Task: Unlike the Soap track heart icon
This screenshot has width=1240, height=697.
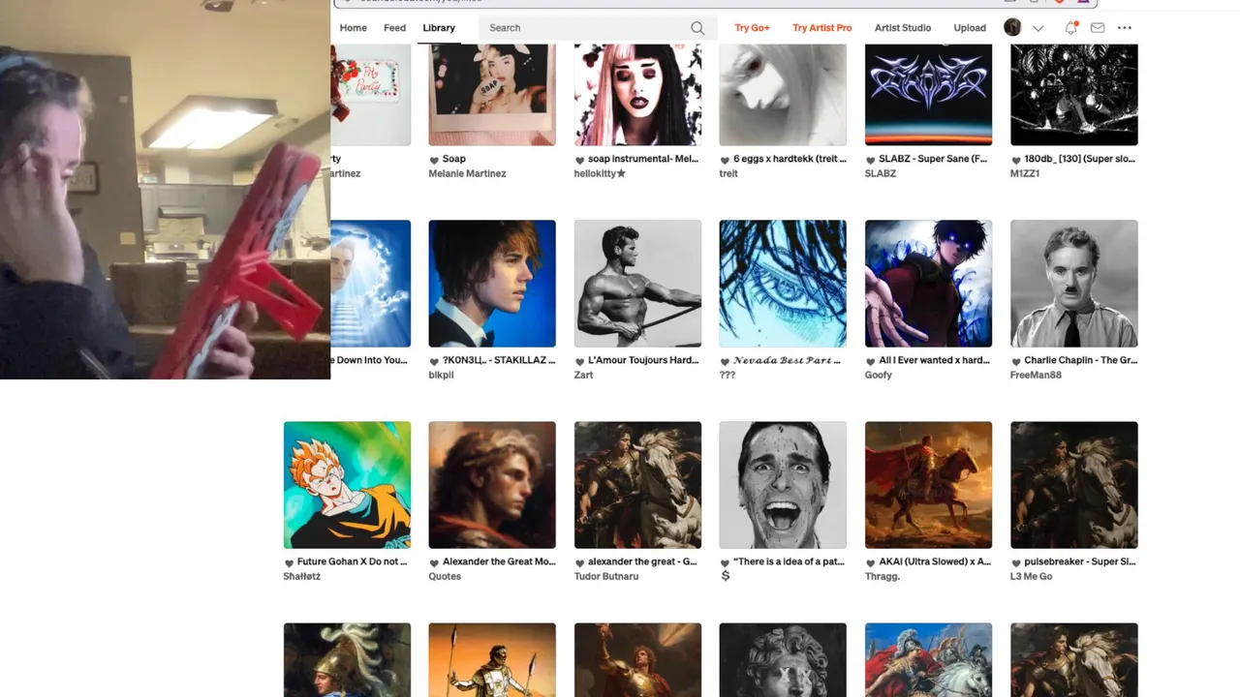Action: [434, 160]
